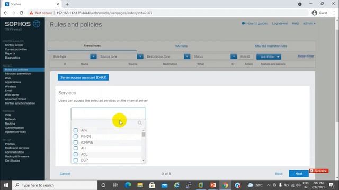Screen dimensions: 339x190
Task: Click Reset filter link
Action: [x=306, y=56]
